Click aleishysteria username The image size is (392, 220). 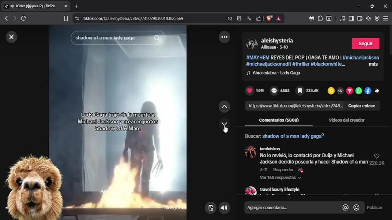(277, 40)
